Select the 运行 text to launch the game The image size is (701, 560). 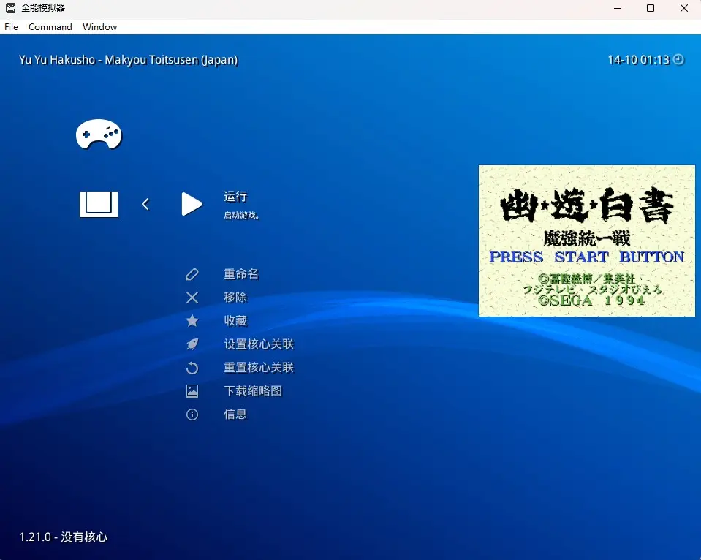pos(235,197)
